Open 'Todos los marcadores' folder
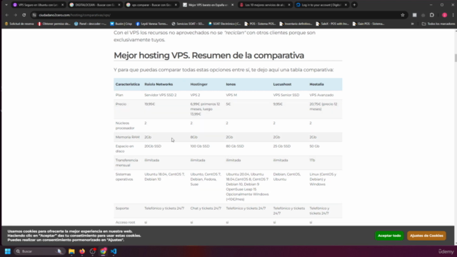The image size is (457, 257). click(438, 24)
